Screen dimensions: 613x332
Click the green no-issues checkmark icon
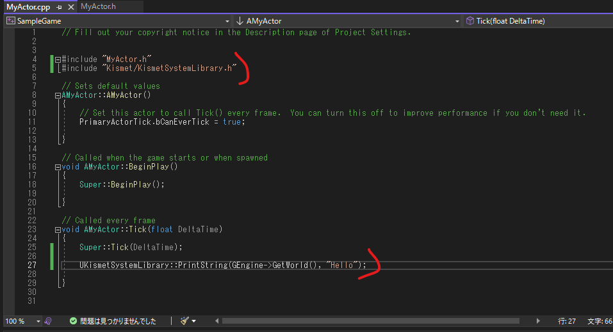(73, 321)
